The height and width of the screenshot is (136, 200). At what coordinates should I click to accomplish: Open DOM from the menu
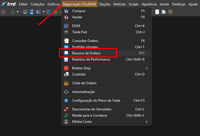[x=106, y=26]
